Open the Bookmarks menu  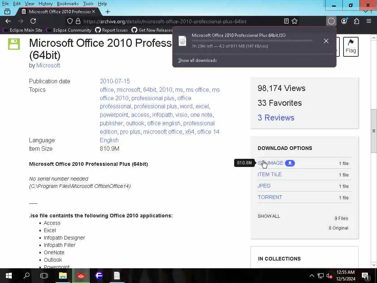pos(68,4)
